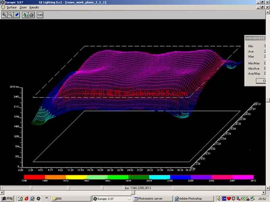Viewport: 270px width, 202px height.
Task: Click the Ave label in uniformity panel
Action: 251,51
